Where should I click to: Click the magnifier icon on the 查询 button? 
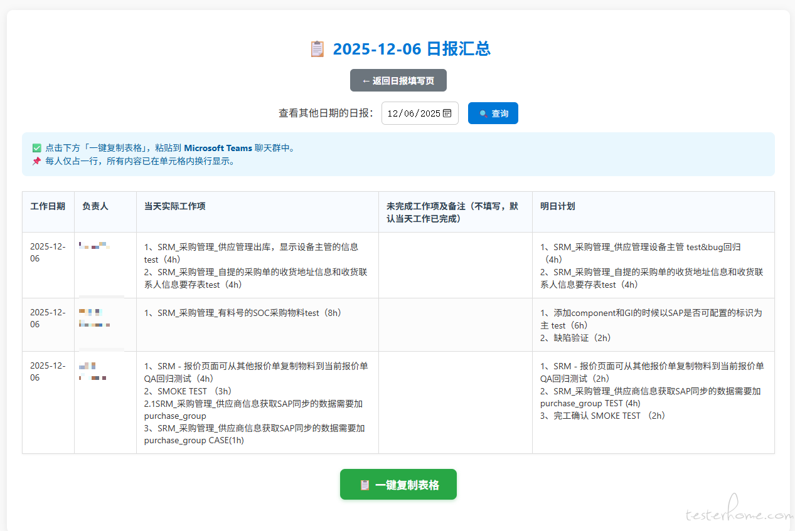tap(483, 113)
